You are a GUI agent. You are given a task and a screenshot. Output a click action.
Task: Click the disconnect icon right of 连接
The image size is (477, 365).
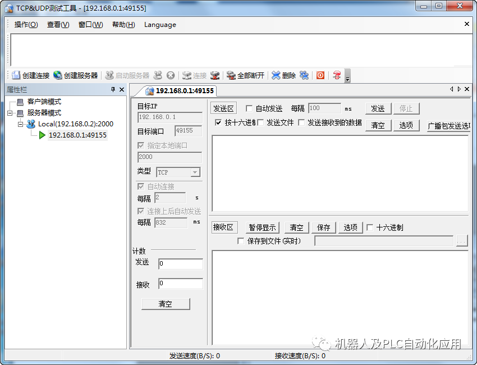coord(215,75)
